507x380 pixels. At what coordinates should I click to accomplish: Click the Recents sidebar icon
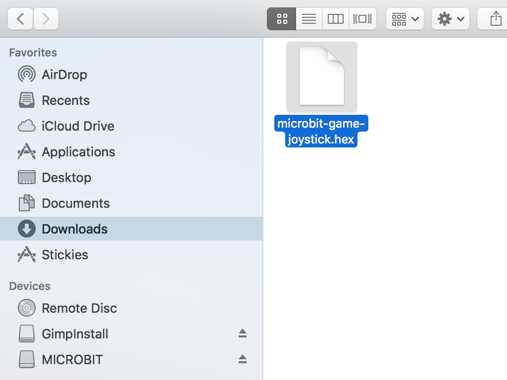[27, 100]
